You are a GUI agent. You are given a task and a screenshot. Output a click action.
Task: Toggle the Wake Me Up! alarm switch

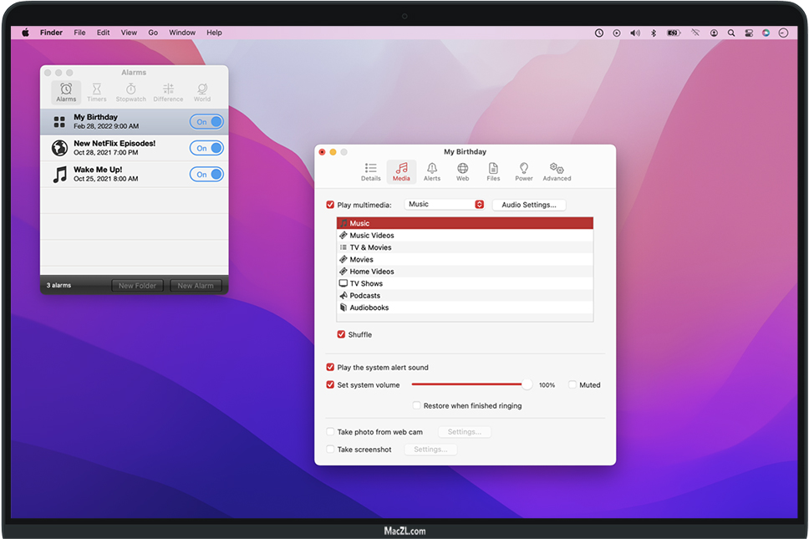coord(206,174)
